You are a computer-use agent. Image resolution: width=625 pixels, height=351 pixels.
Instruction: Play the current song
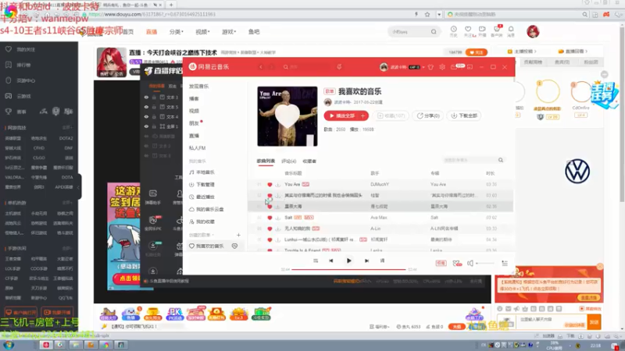coord(348,261)
